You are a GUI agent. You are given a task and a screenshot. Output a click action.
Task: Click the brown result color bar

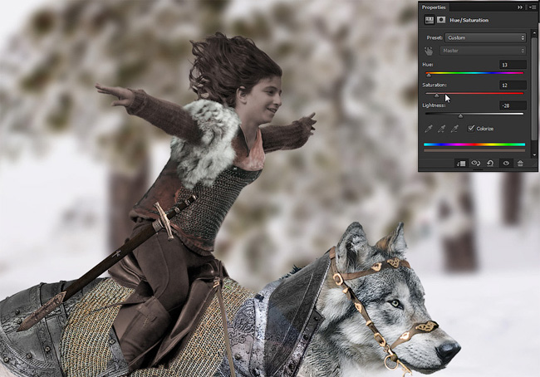[x=474, y=150]
